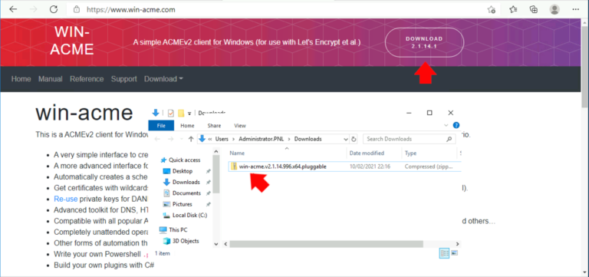Screen dimensions: 589x277
Task: Click the padlock site info icon
Action: coord(77,9)
